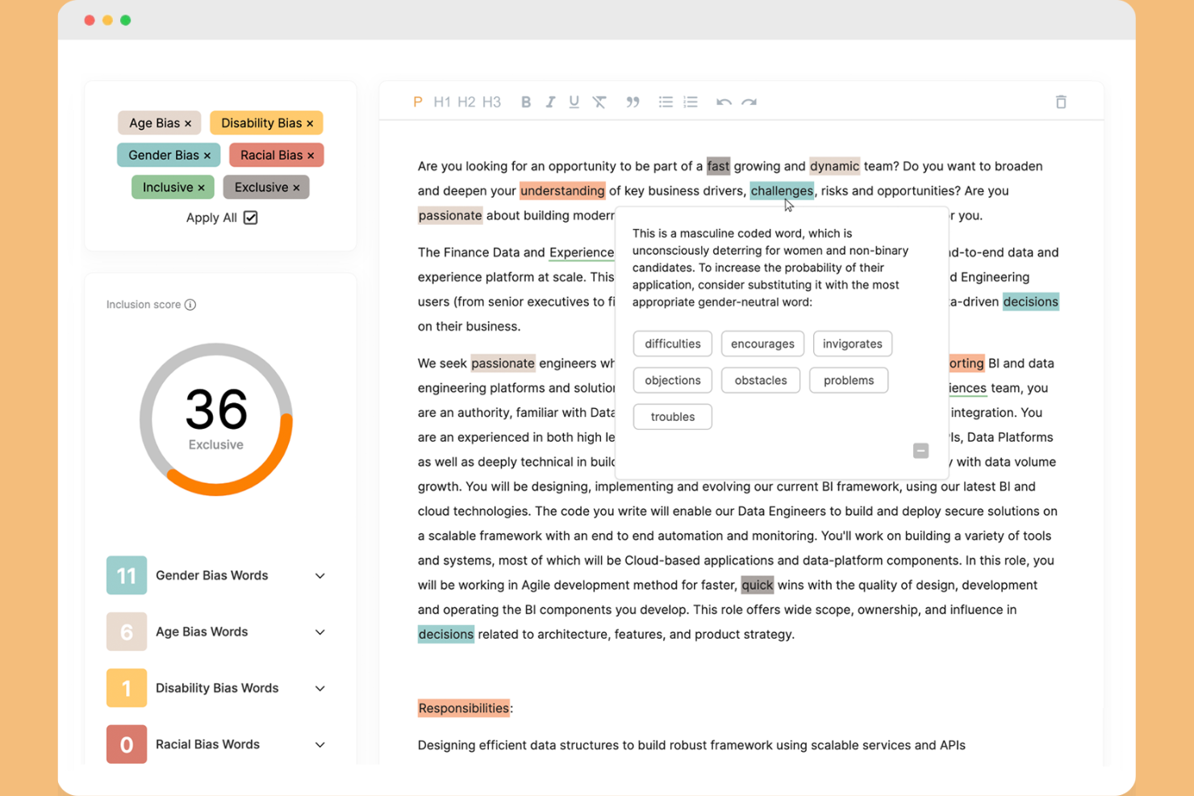Viewport: 1194px width, 796px height.
Task: Click the Inclusive tag label
Action: tap(168, 187)
